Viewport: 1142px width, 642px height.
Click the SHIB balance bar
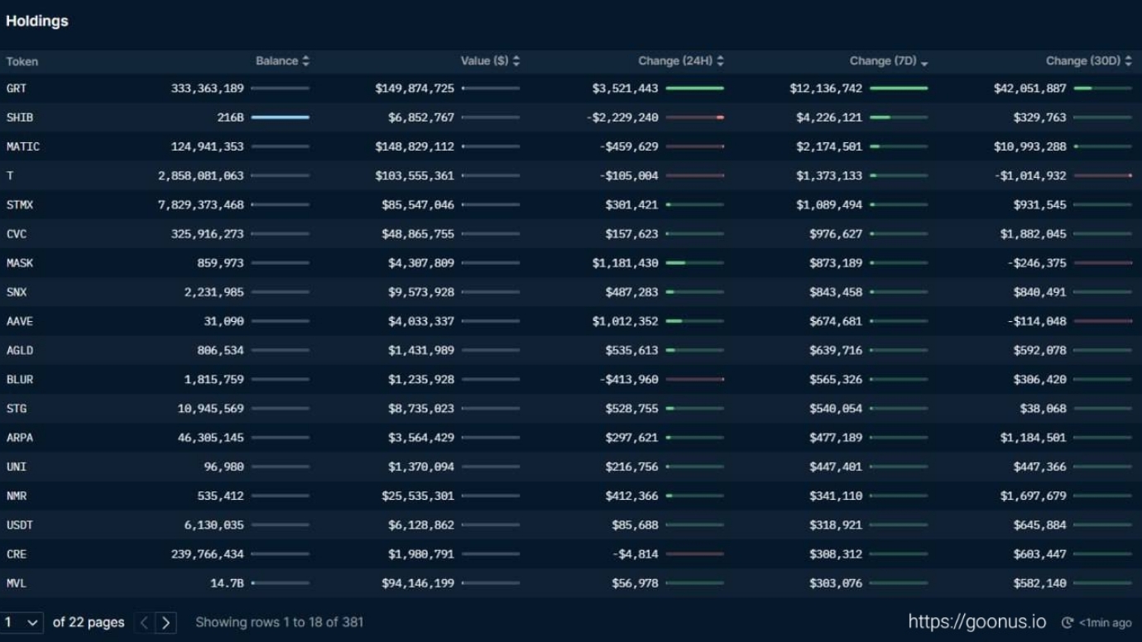tap(281, 117)
